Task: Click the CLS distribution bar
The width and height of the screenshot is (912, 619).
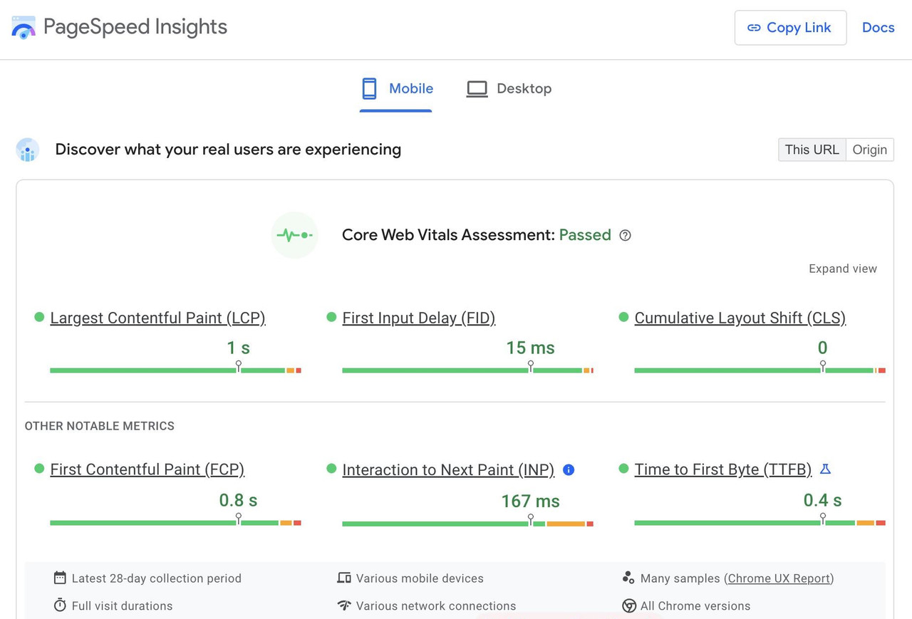Action: click(760, 370)
